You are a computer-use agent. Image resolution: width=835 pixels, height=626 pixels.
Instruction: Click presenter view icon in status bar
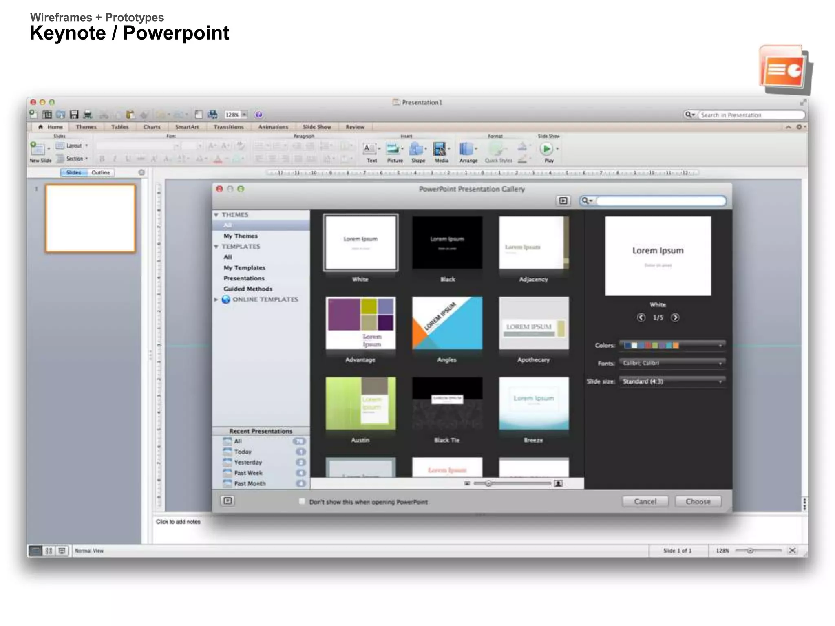[62, 551]
